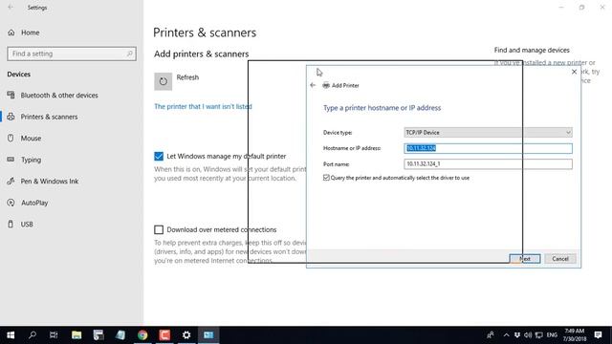Open volume control in system tray
The image size is (612, 344).
click(x=528, y=335)
